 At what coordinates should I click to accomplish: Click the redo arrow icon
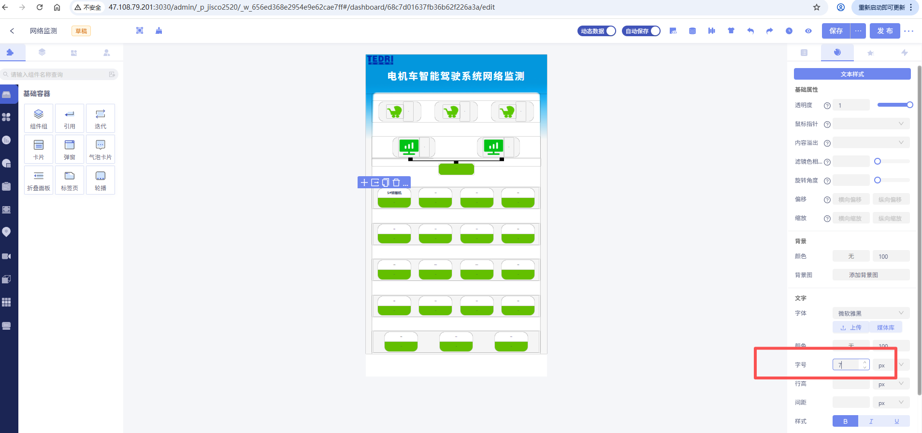point(770,31)
